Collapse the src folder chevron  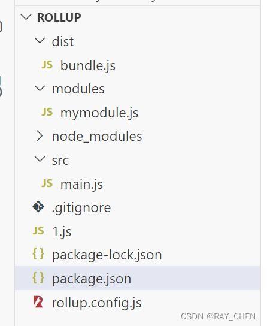[40, 159]
